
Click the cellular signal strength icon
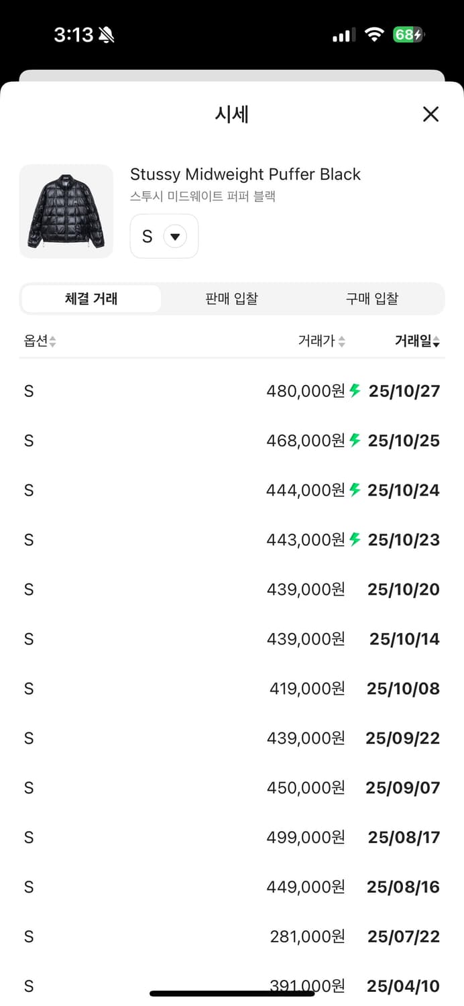pos(342,35)
